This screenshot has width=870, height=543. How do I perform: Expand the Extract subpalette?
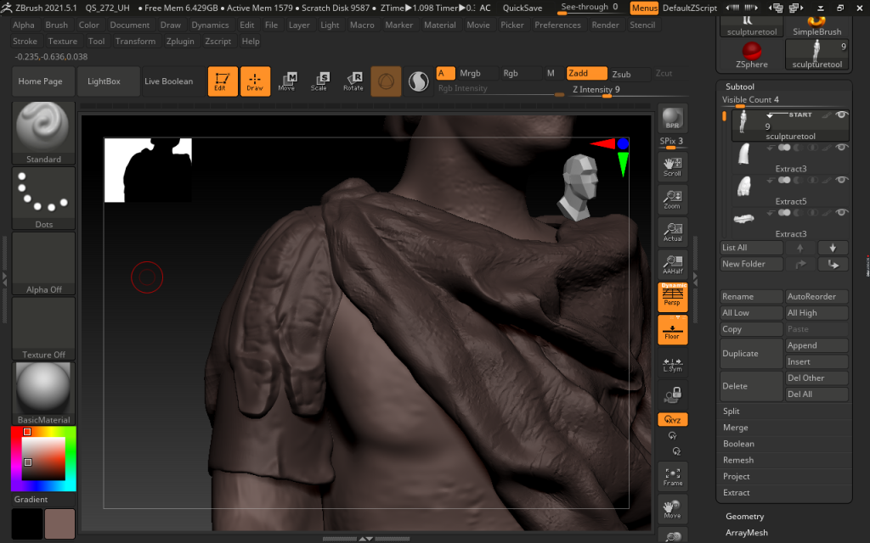click(x=737, y=493)
